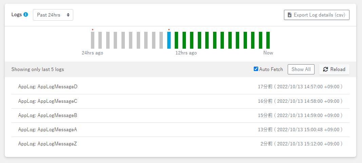The image size is (362, 163).
Task: Select the blue timeline bar
Action: pos(169,40)
